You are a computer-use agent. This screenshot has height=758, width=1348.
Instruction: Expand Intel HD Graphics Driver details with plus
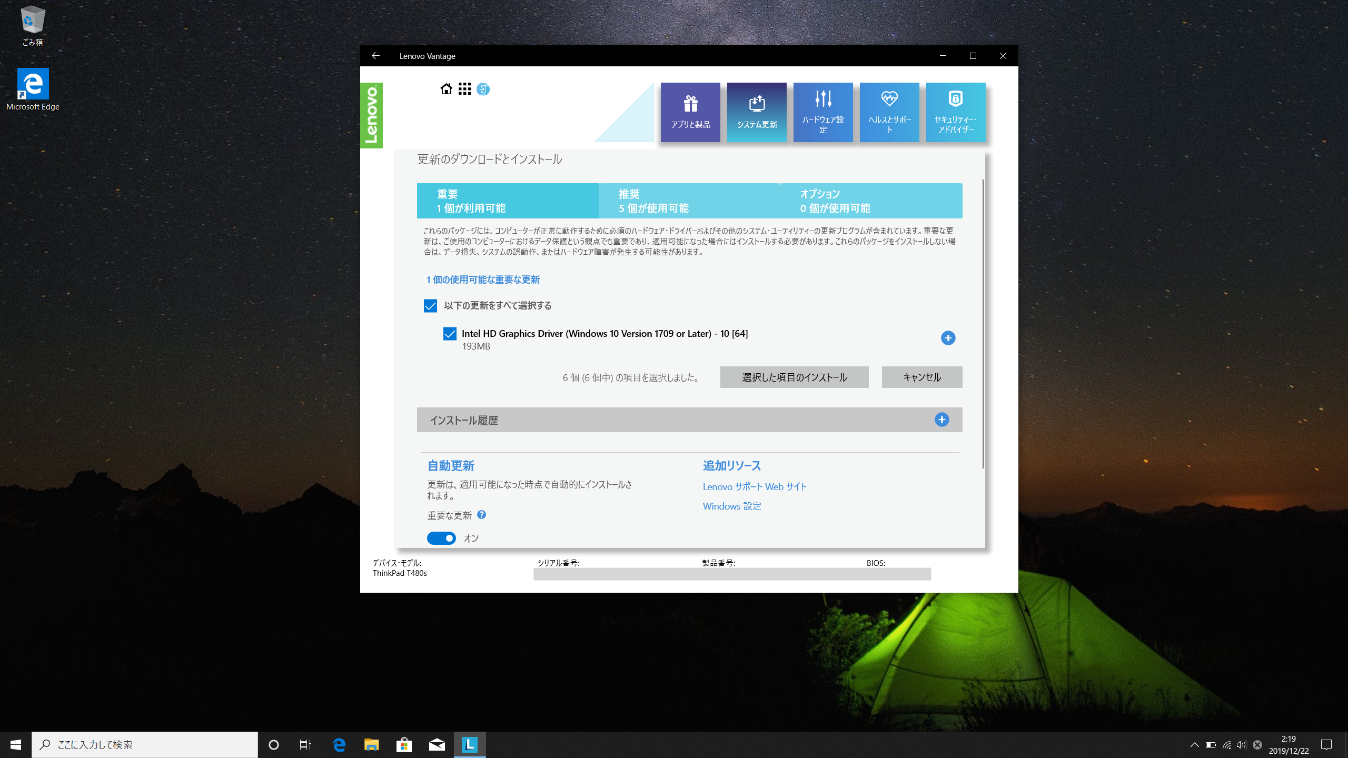coord(948,338)
